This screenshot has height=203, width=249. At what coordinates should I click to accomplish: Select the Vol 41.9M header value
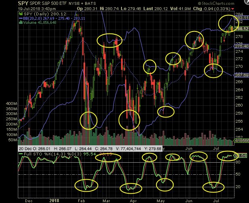click(180, 8)
